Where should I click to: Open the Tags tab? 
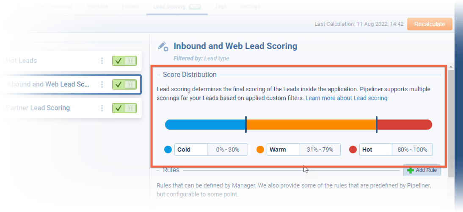220,7
